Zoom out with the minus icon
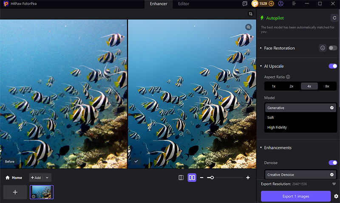This screenshot has width=340, height=203. tap(201, 178)
